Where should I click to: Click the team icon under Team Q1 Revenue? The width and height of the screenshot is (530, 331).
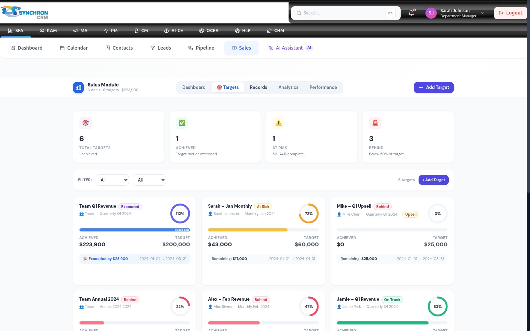[82, 214]
